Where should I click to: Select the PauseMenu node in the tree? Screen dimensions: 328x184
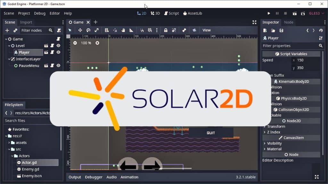pyautogui.click(x=29, y=66)
